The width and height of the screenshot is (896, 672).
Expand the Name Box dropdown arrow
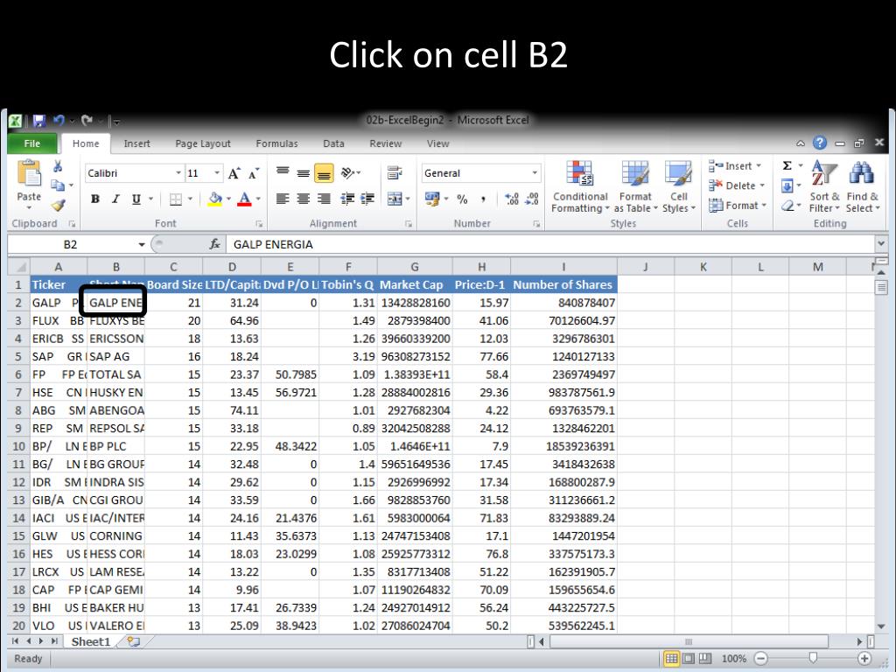tap(142, 245)
